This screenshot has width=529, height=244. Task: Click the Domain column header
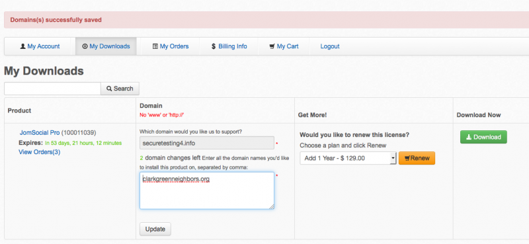pos(151,106)
